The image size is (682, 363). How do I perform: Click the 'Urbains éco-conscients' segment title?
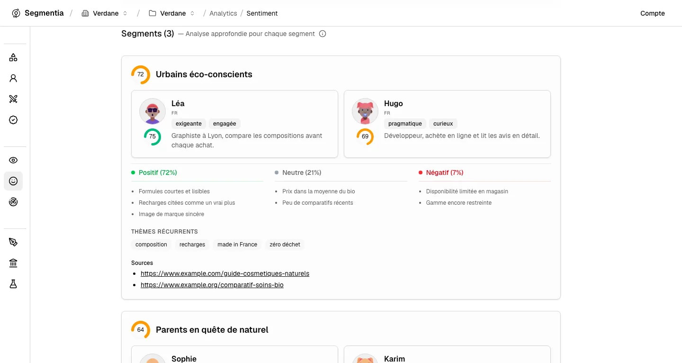[204, 74]
